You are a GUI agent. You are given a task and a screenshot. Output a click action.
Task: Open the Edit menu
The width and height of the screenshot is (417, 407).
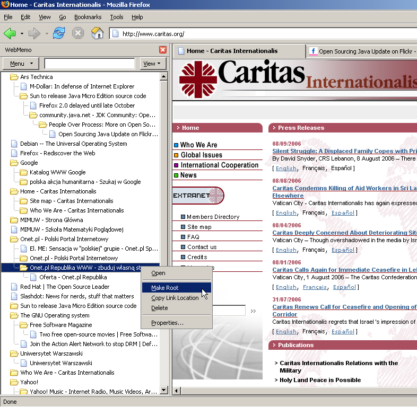[25, 17]
